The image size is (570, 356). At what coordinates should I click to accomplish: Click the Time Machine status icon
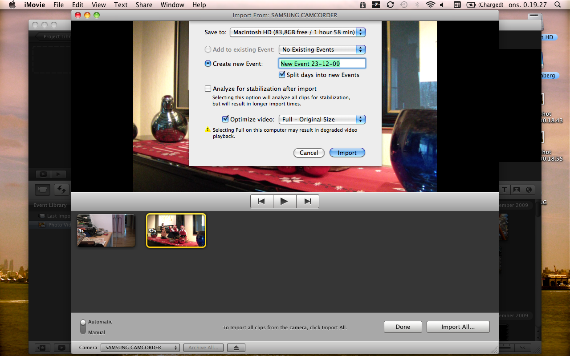tap(404, 5)
